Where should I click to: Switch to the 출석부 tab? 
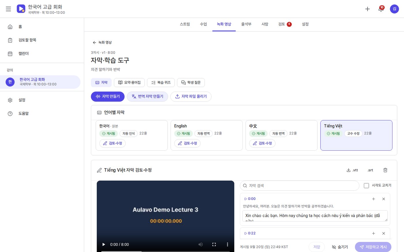246,24
